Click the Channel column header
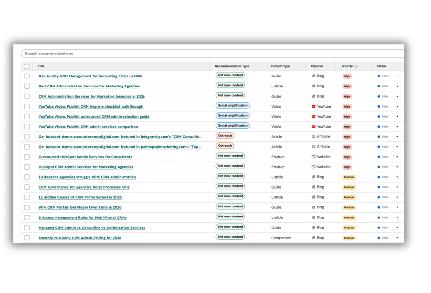Image resolution: width=431 pixels, height=293 pixels. (x=317, y=66)
